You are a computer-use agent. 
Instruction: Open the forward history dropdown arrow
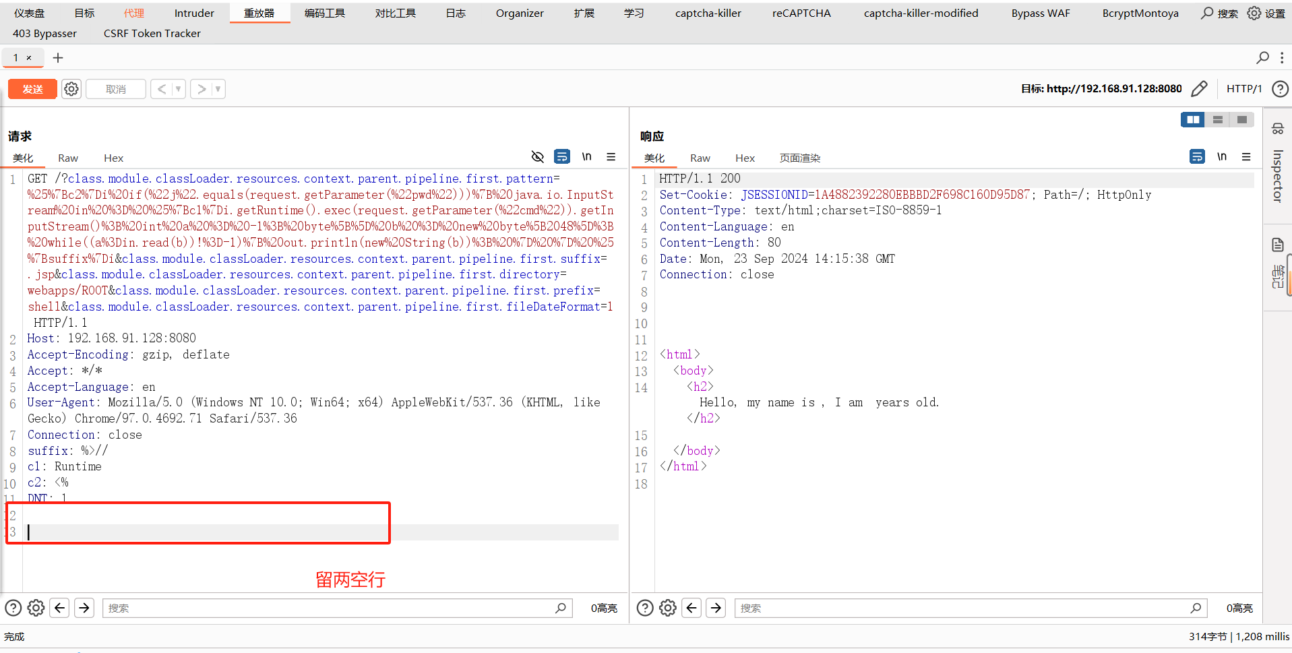click(218, 89)
